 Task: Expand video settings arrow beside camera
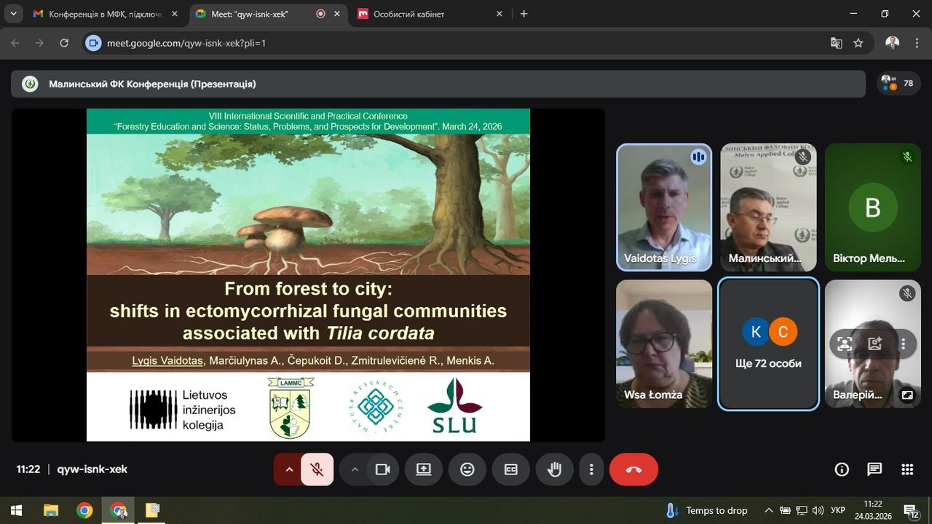point(355,469)
